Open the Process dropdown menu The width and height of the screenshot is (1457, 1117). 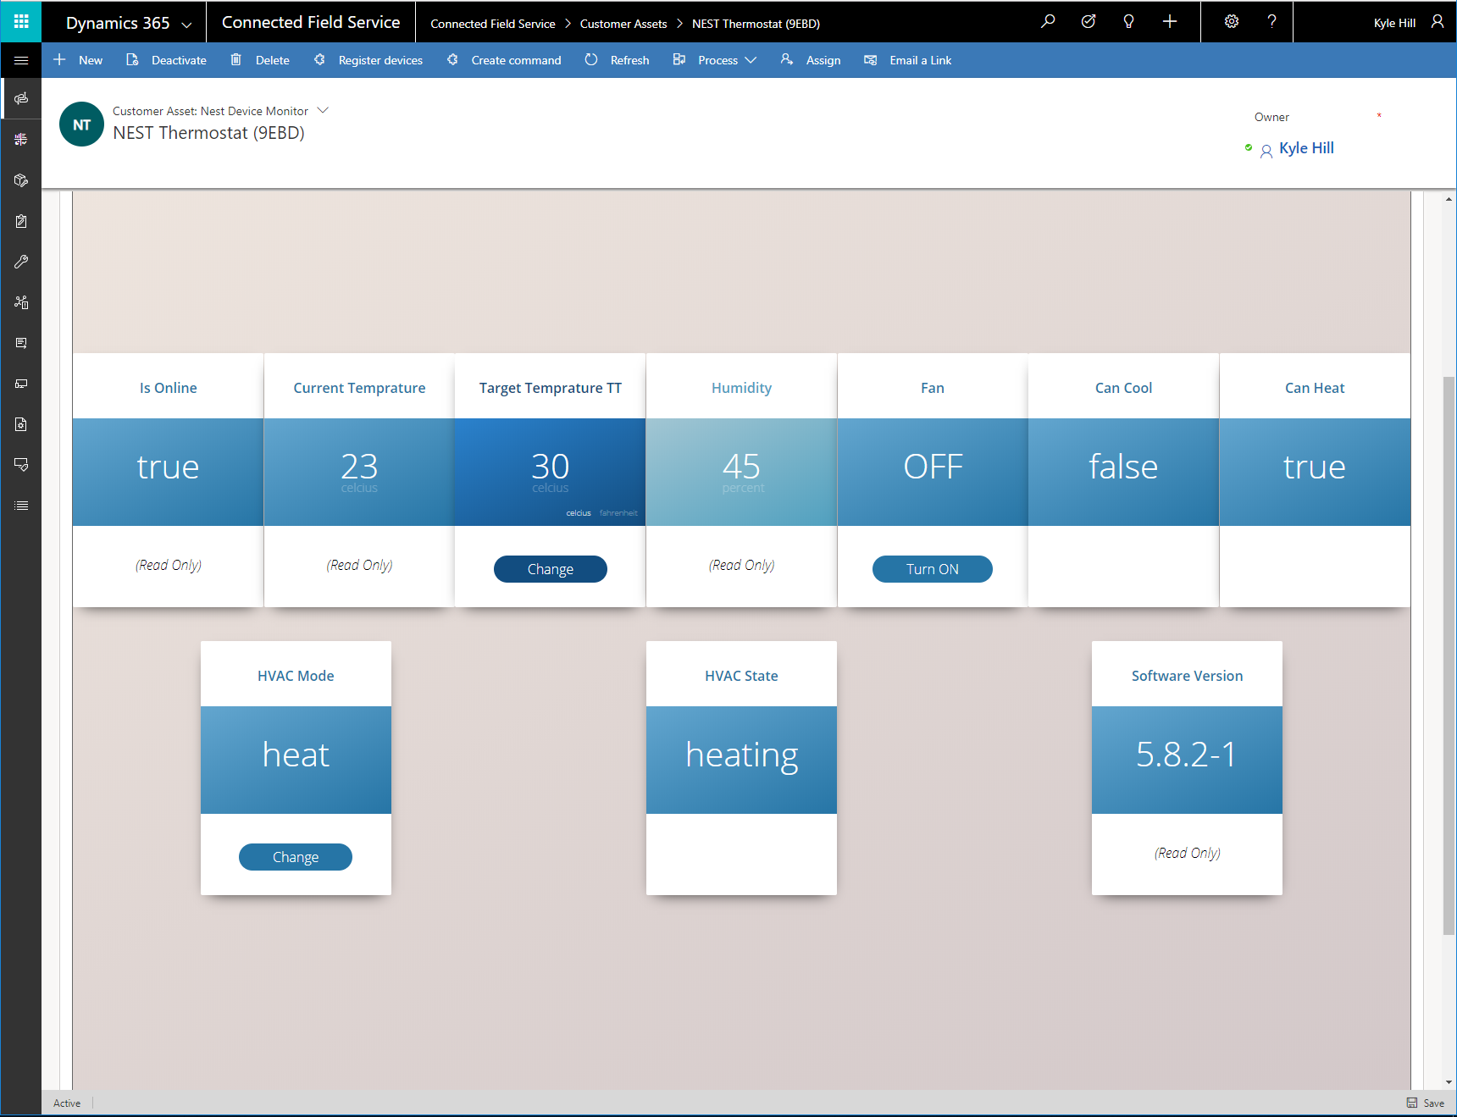(714, 60)
